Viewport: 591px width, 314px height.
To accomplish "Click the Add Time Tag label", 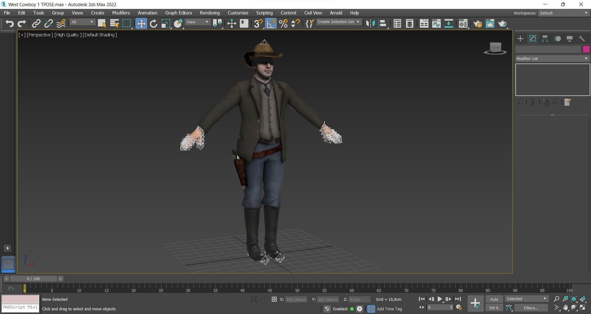I will pos(389,309).
